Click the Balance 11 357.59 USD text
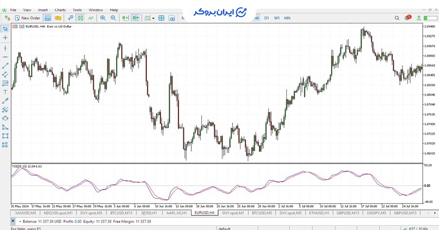 [x=42, y=221]
